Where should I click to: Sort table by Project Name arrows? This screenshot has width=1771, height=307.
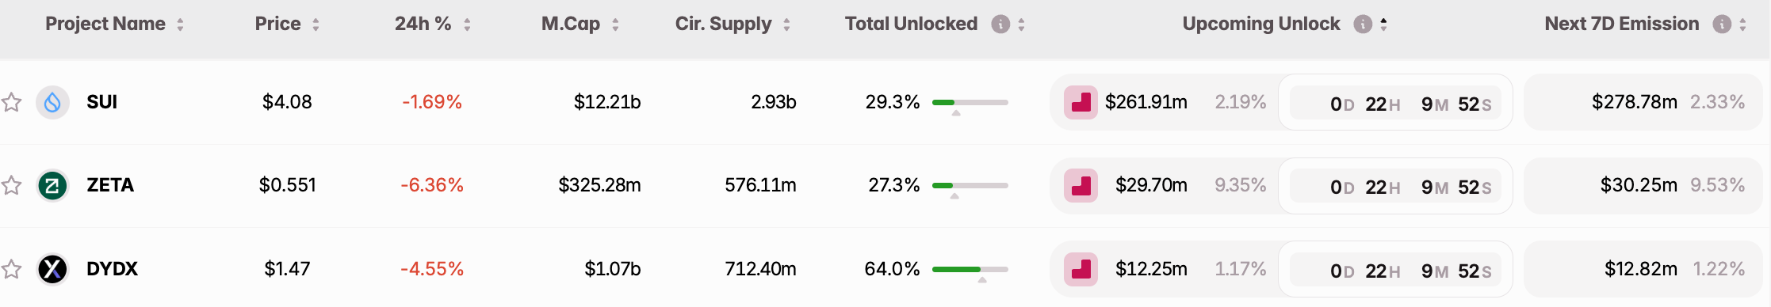tap(180, 25)
